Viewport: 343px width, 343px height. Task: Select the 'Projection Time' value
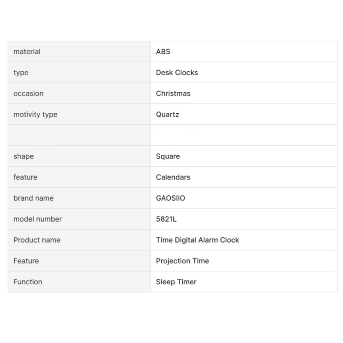point(182,261)
